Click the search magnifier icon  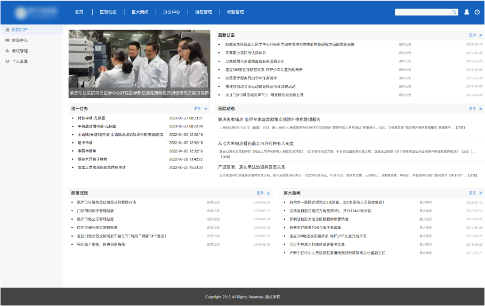454,12
